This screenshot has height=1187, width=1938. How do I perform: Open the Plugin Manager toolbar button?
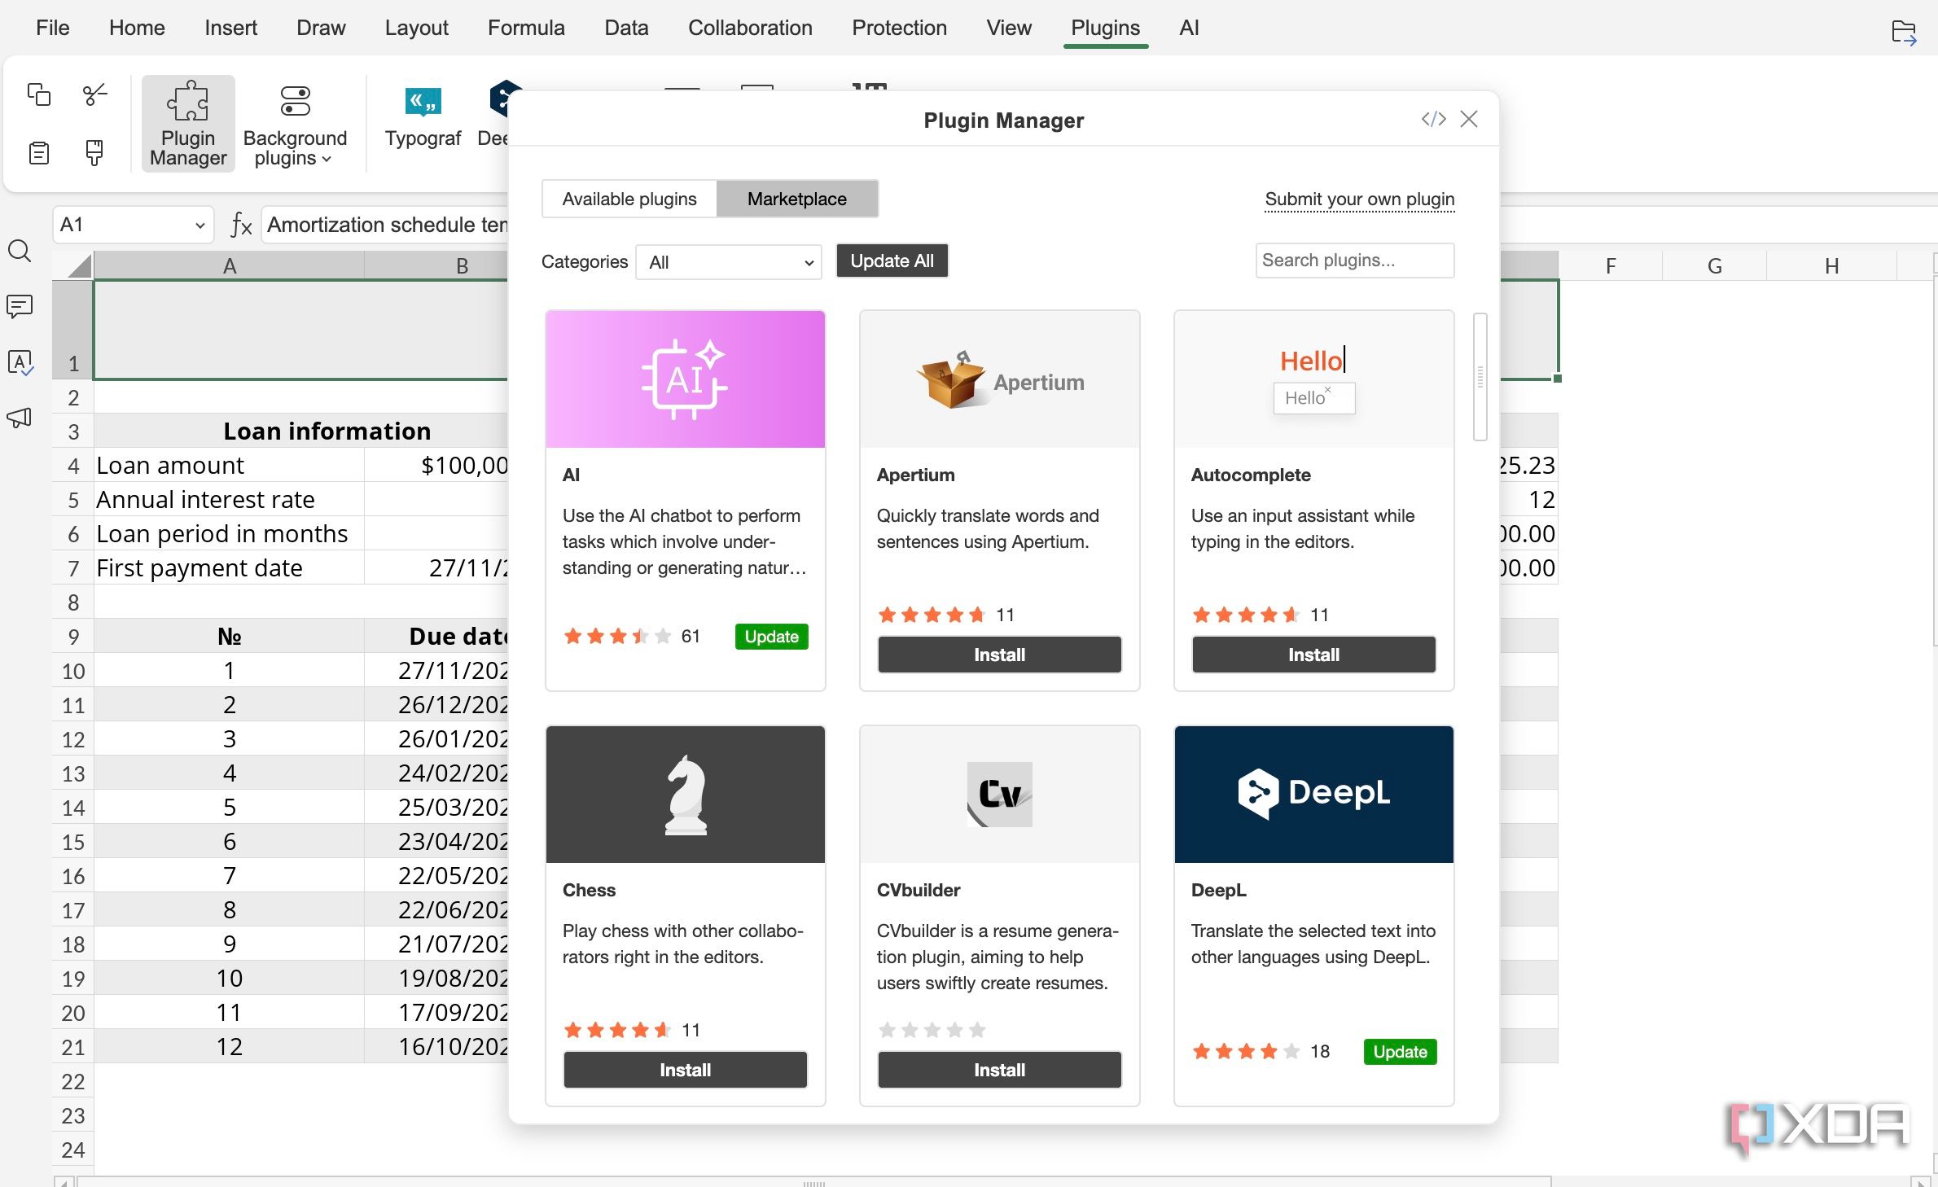tap(188, 124)
